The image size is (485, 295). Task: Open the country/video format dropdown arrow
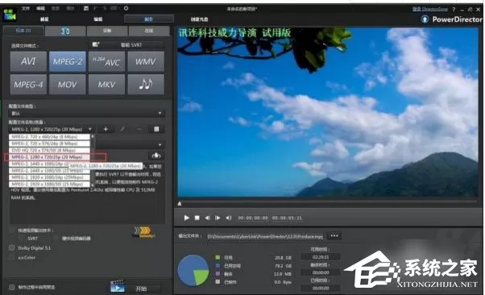(160, 144)
